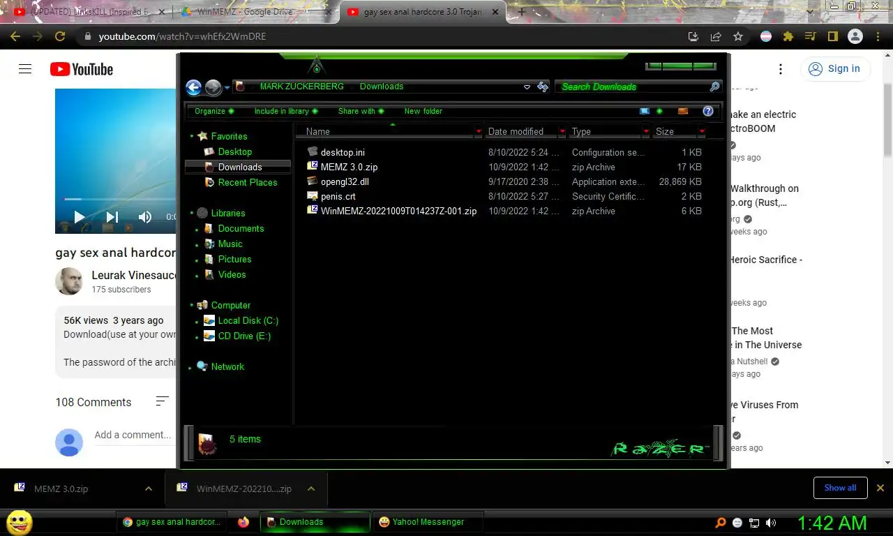Sort the YouTube comments
Screen dimensions: 893x536
pyautogui.click(x=162, y=401)
